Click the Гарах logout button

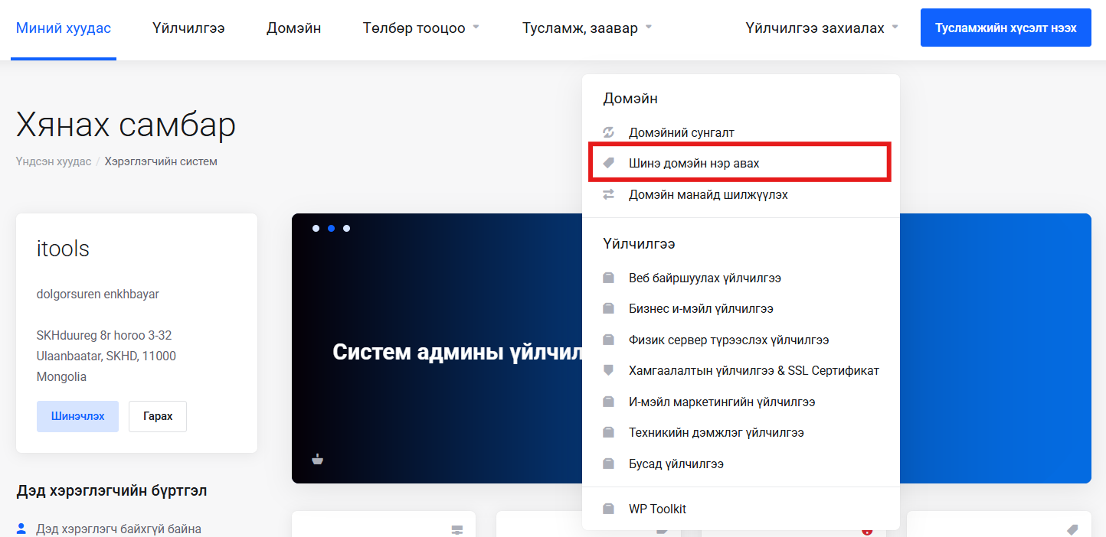point(158,416)
